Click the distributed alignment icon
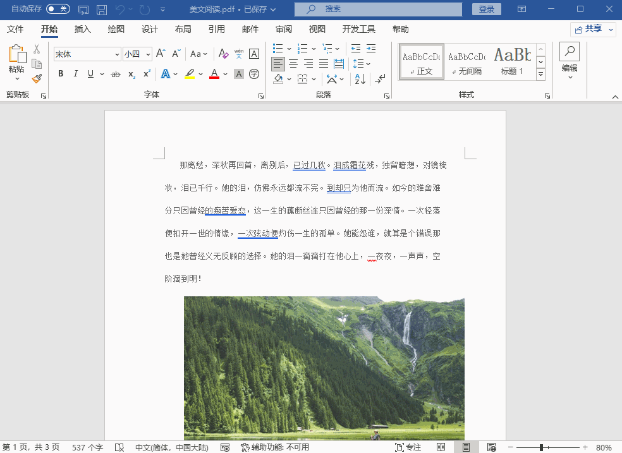 pos(339,63)
